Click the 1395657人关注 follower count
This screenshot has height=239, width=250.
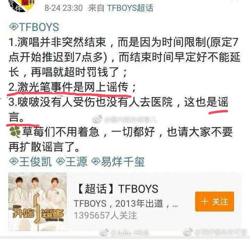105,215
